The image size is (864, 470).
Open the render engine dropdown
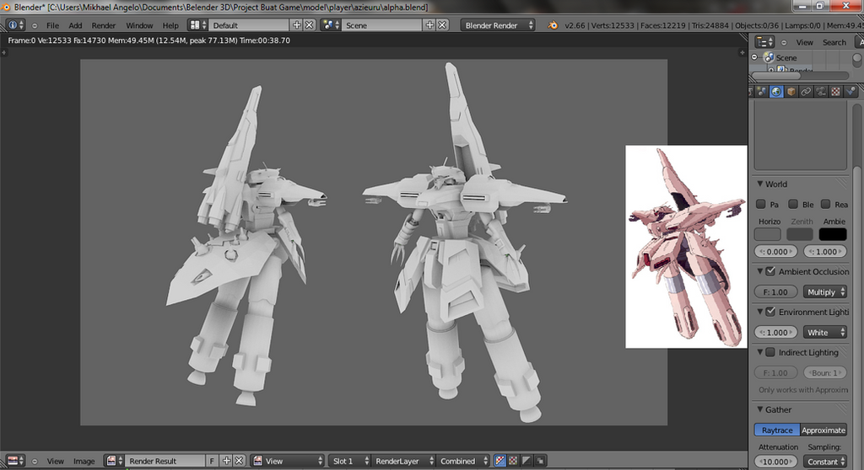click(x=498, y=24)
